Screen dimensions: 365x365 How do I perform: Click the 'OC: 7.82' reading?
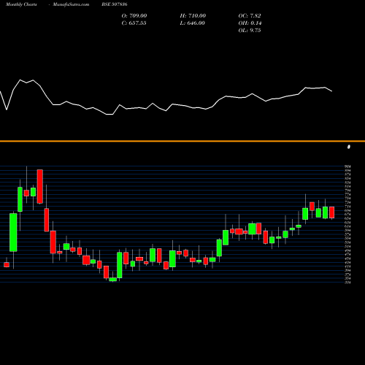(x=250, y=16)
